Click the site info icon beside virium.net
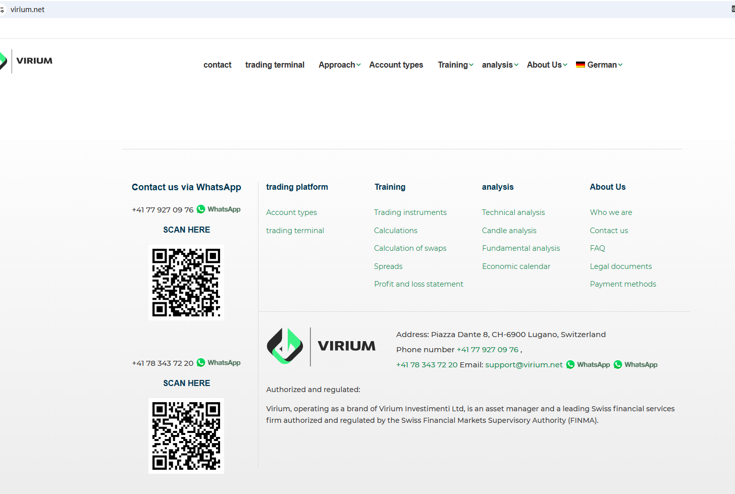 pos(2,10)
